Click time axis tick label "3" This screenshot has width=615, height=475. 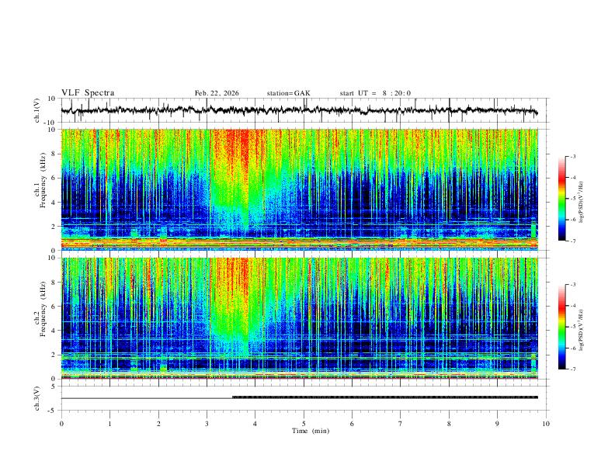click(207, 424)
